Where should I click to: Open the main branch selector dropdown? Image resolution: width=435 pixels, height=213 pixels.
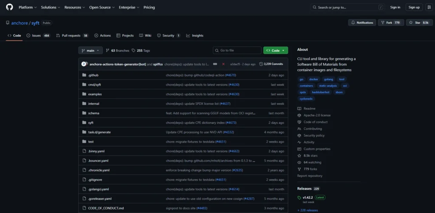90,50
